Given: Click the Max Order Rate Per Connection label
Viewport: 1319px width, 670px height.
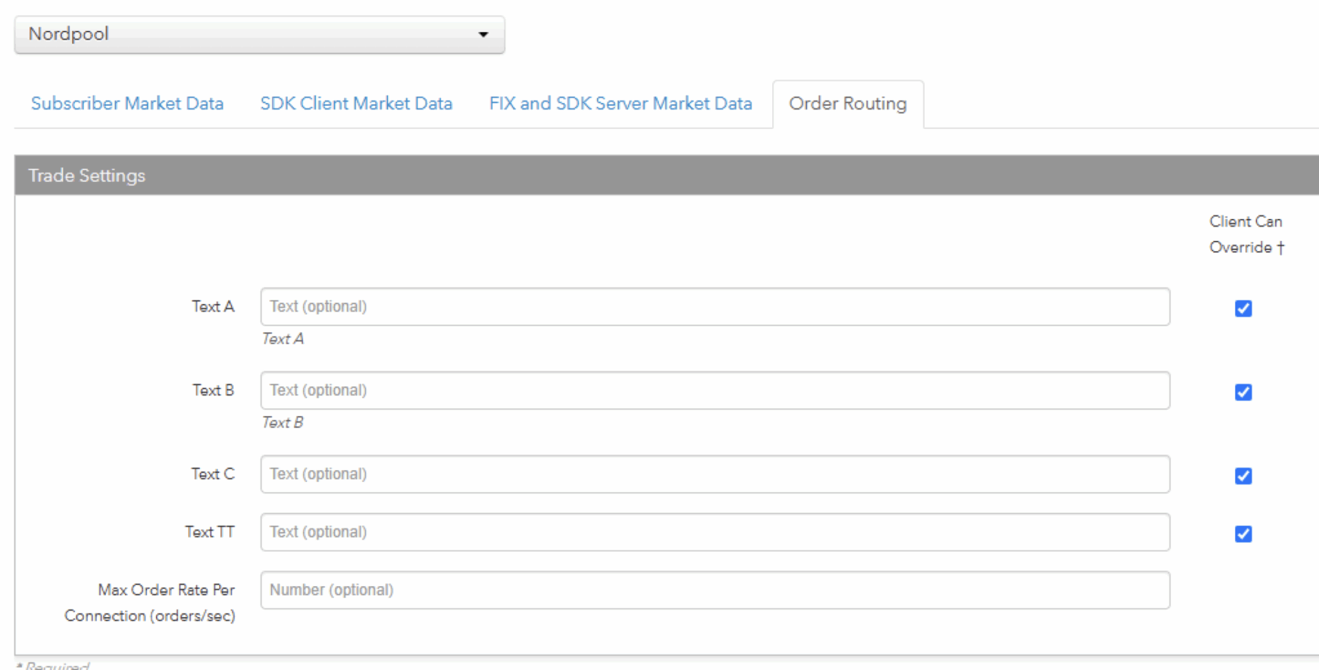Looking at the screenshot, I should [x=150, y=603].
